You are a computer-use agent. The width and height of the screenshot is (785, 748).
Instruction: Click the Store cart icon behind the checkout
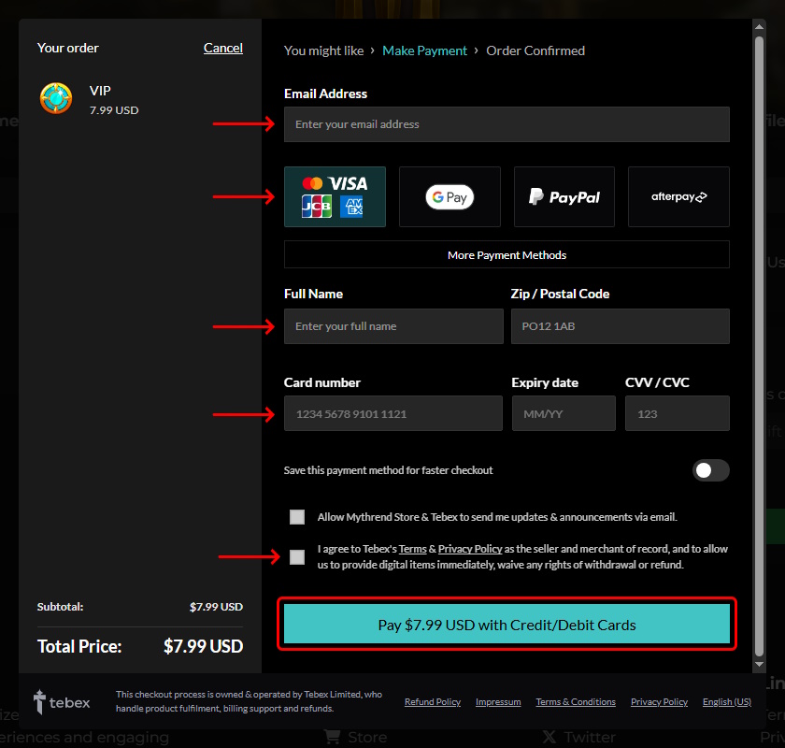[332, 737]
